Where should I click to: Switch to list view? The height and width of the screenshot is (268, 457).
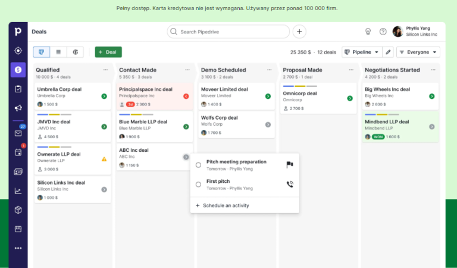58,52
